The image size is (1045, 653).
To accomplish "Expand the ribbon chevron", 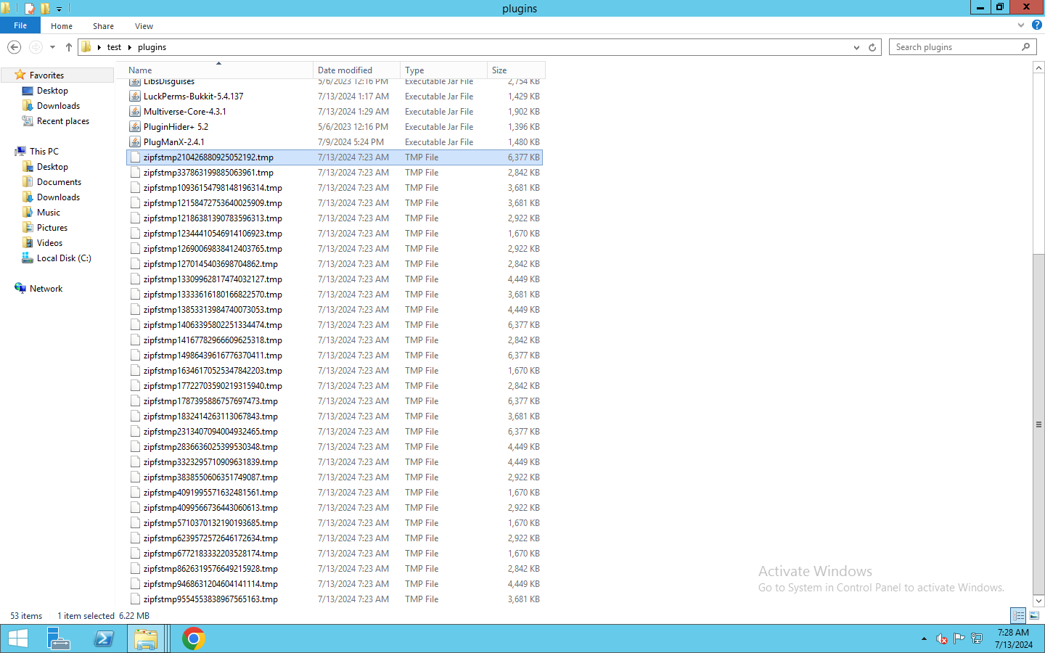I will point(1021,25).
